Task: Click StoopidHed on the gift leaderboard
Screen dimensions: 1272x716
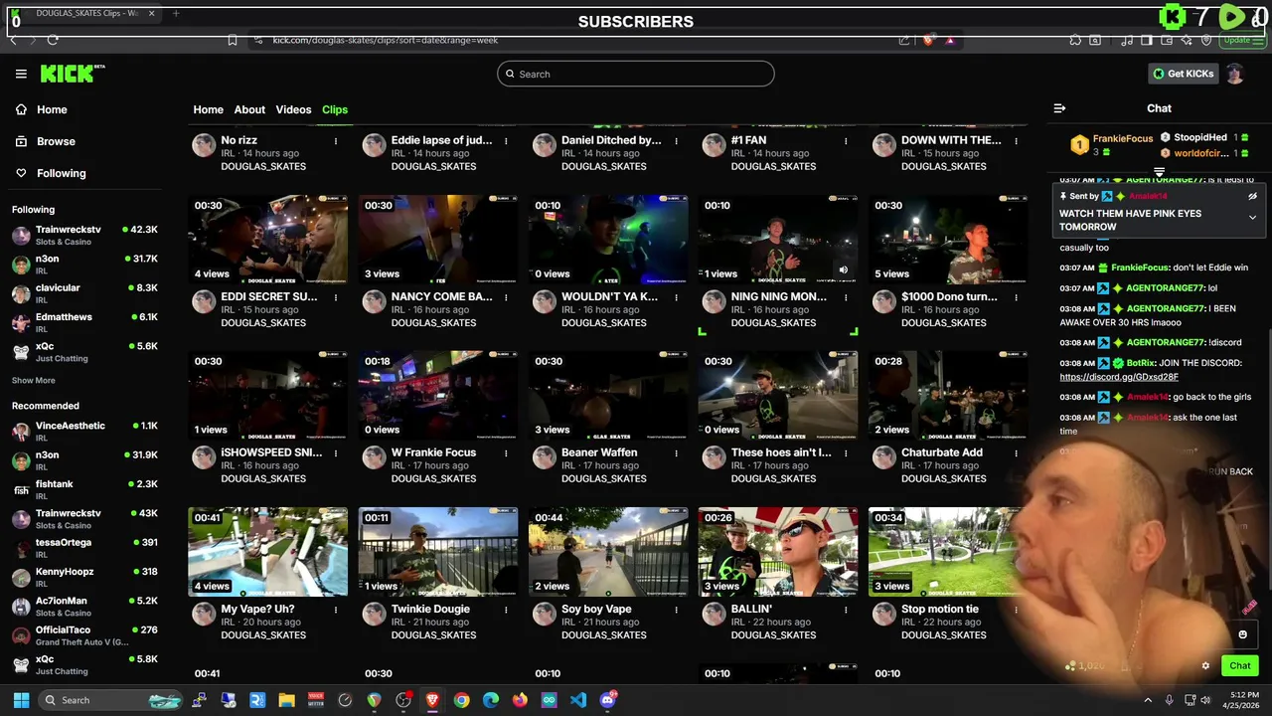Action: 1199,137
